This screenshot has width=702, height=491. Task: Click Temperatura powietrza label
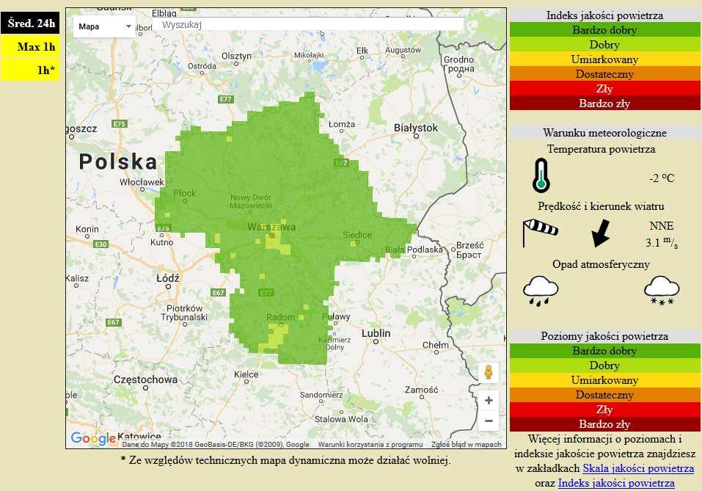coord(602,149)
